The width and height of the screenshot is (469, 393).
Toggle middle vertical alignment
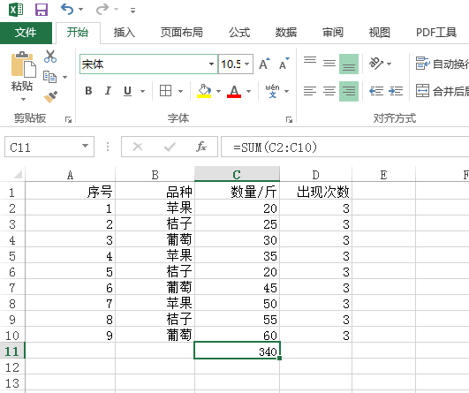329,64
